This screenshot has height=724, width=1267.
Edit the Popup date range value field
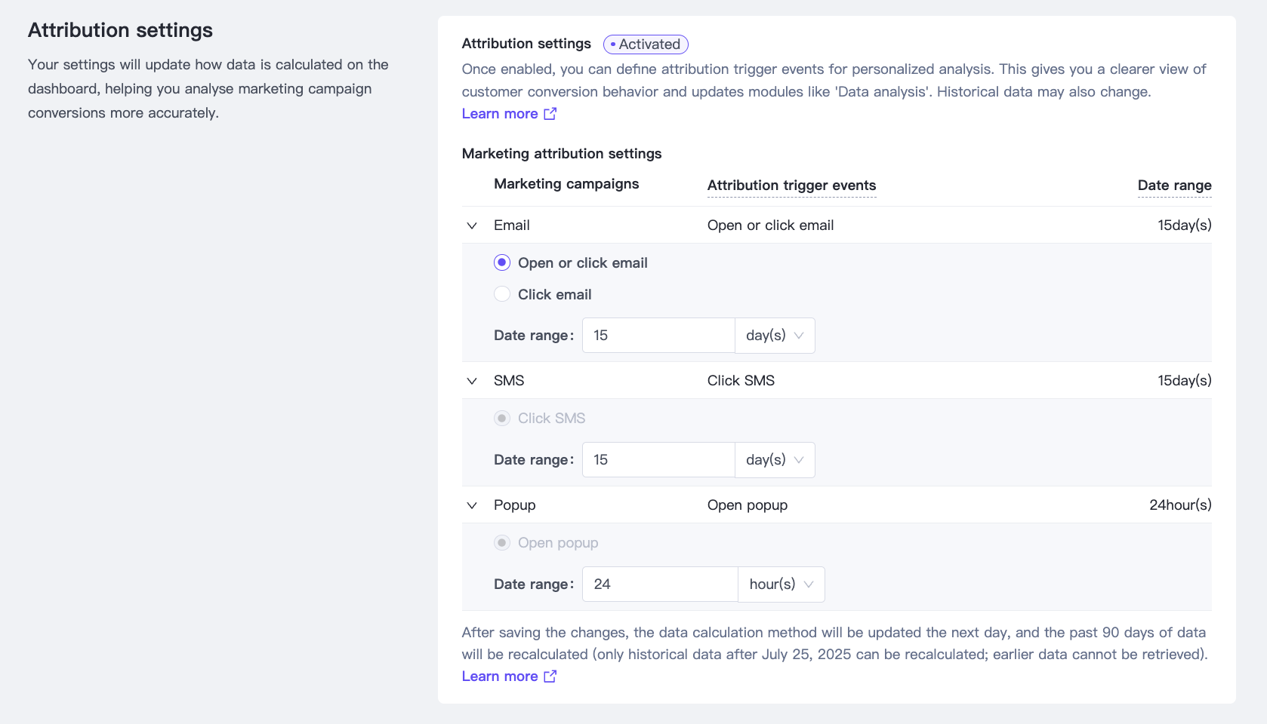(x=660, y=584)
